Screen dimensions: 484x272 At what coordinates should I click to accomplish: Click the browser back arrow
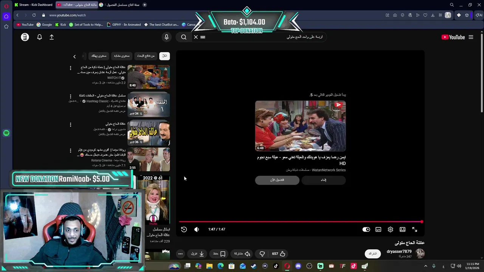(17, 15)
